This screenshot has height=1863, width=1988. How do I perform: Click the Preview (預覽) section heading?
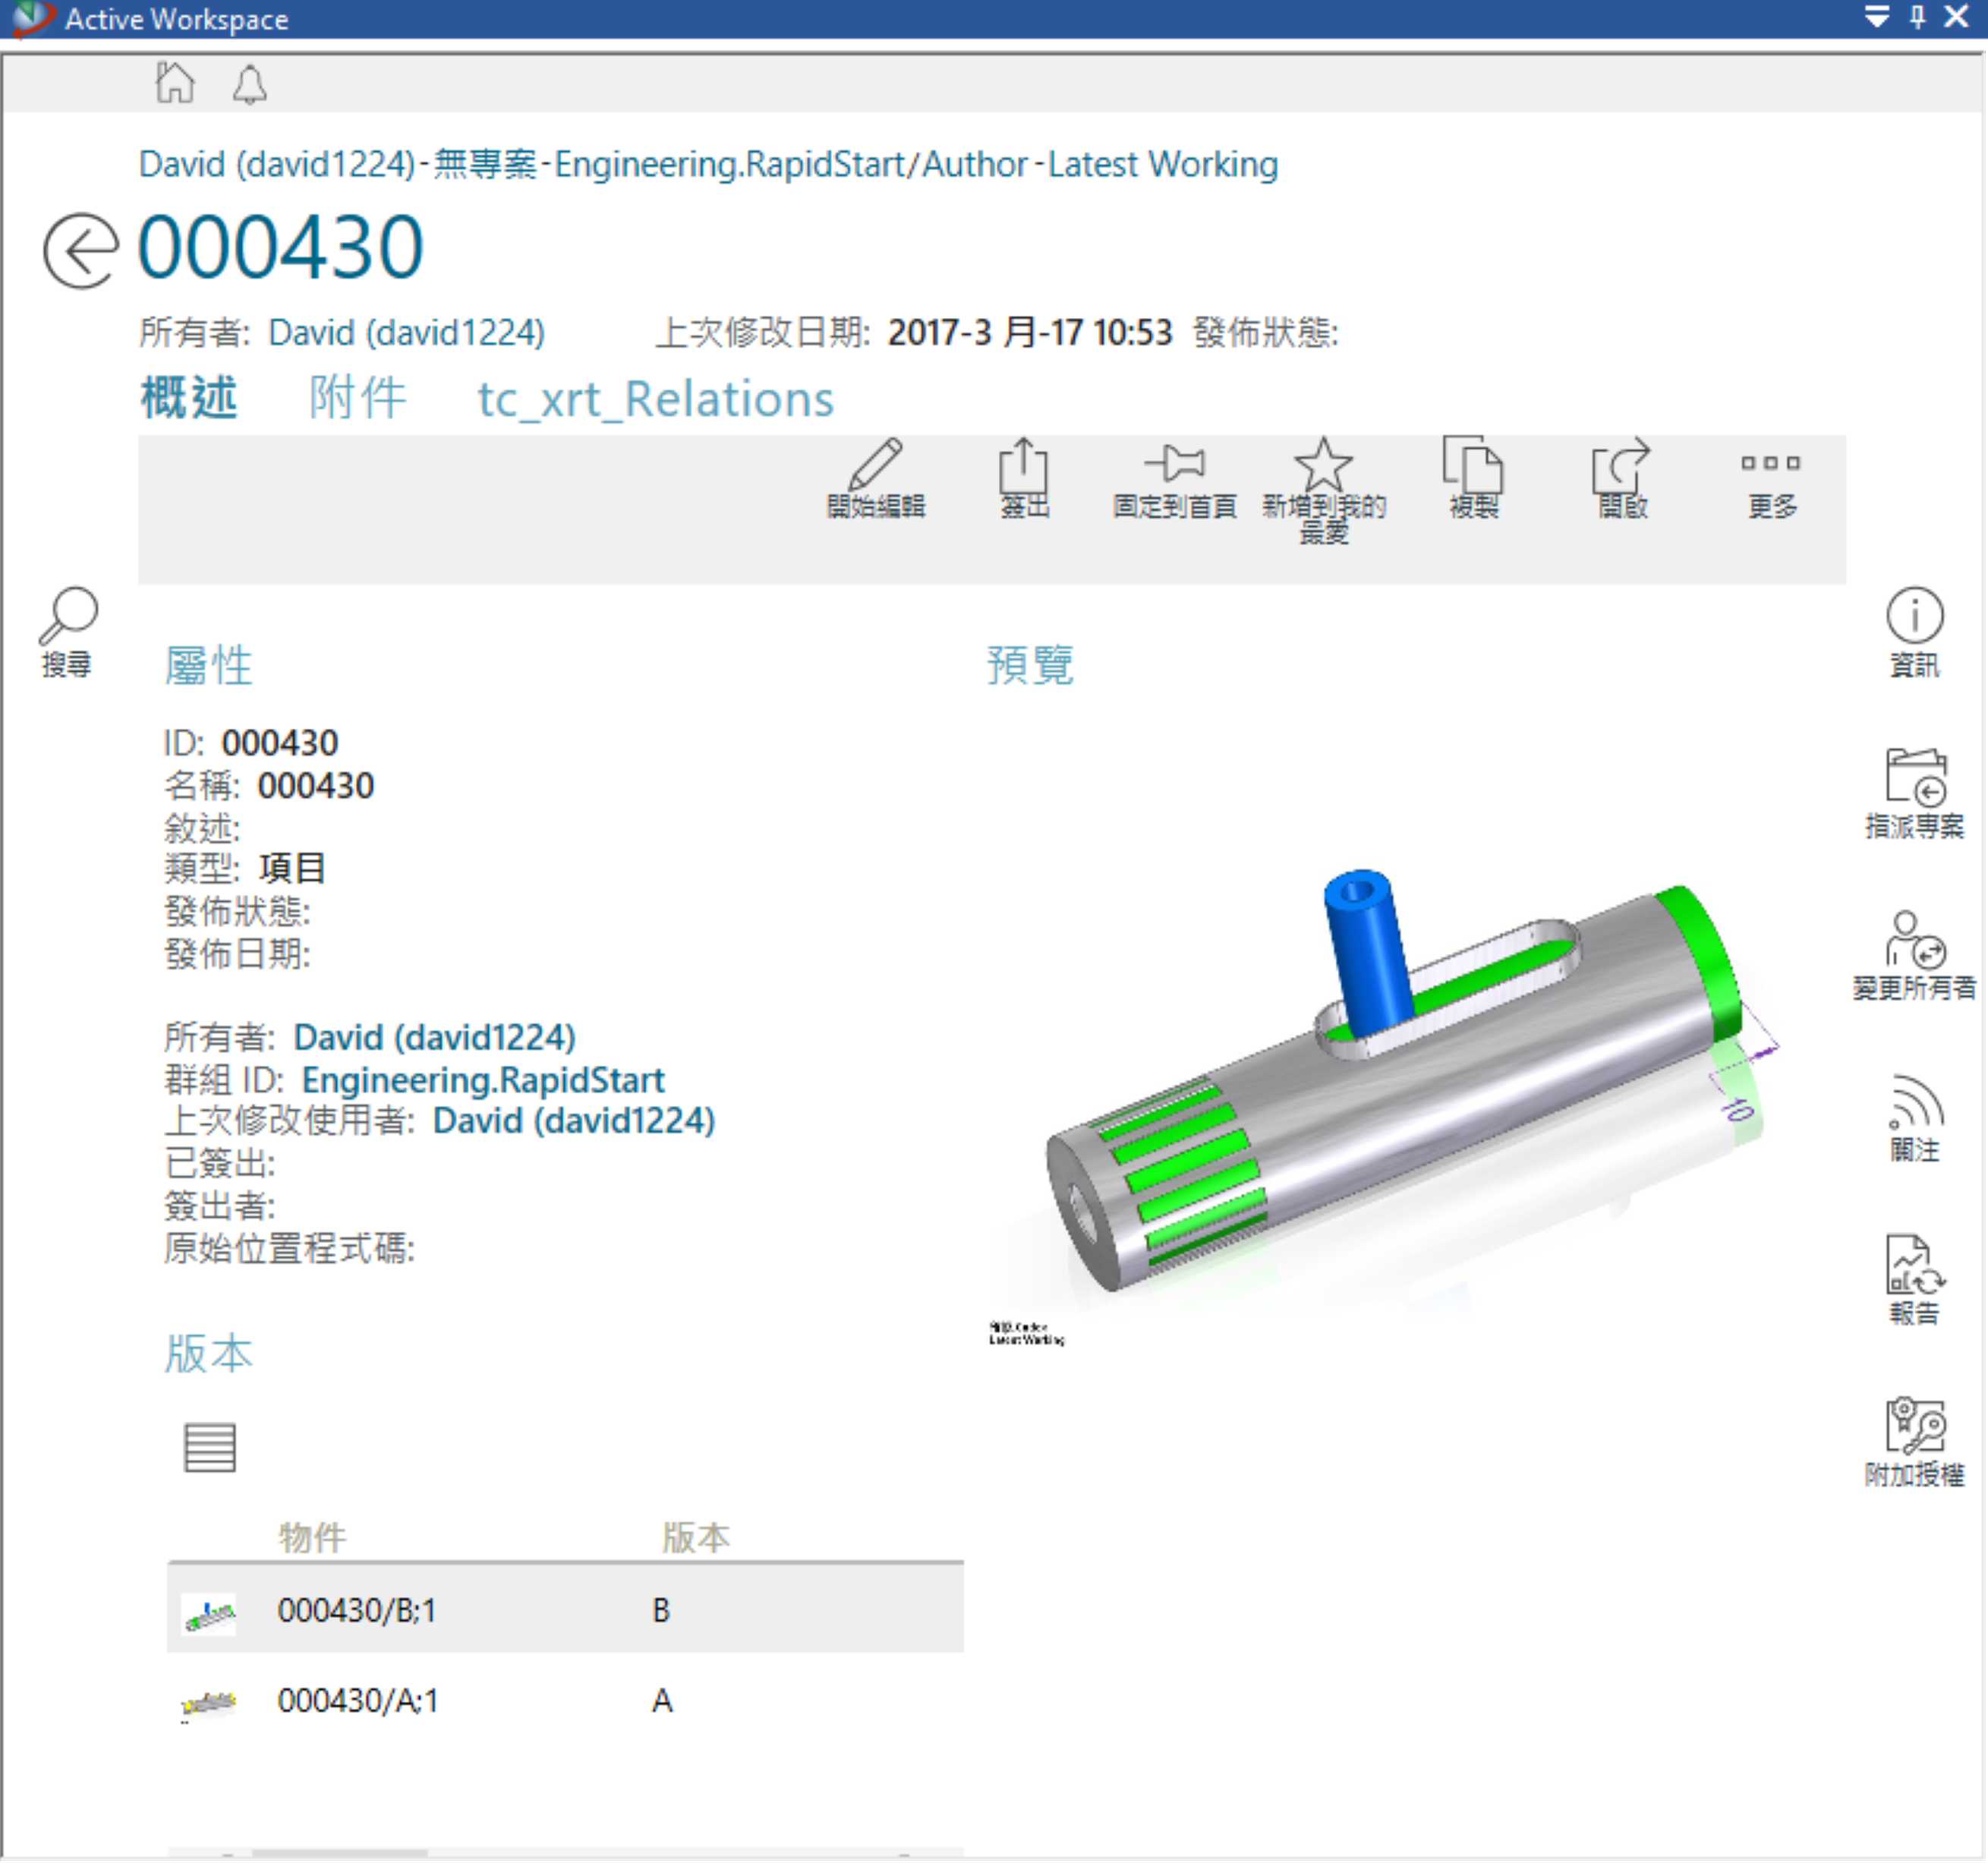click(1030, 666)
